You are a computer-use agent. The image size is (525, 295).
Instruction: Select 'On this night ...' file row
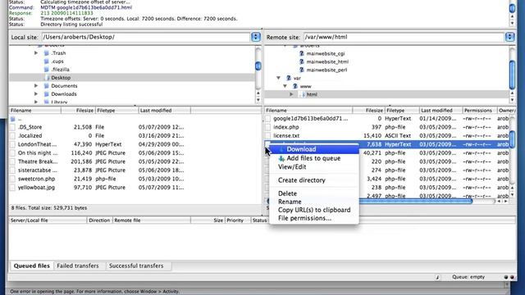point(135,153)
